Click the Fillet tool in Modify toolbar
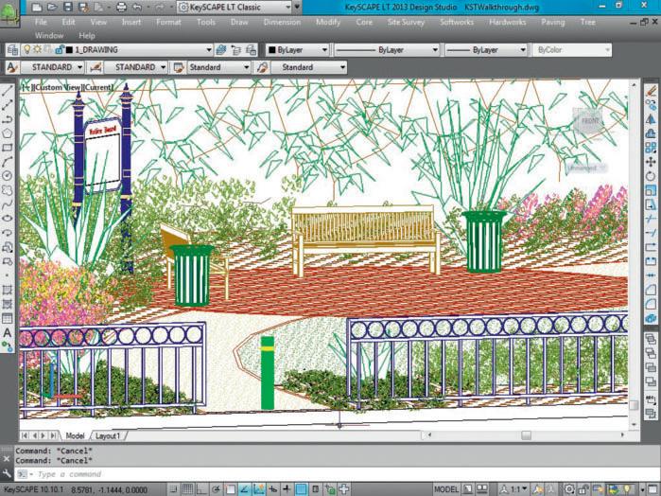The image size is (661, 496). (x=651, y=304)
